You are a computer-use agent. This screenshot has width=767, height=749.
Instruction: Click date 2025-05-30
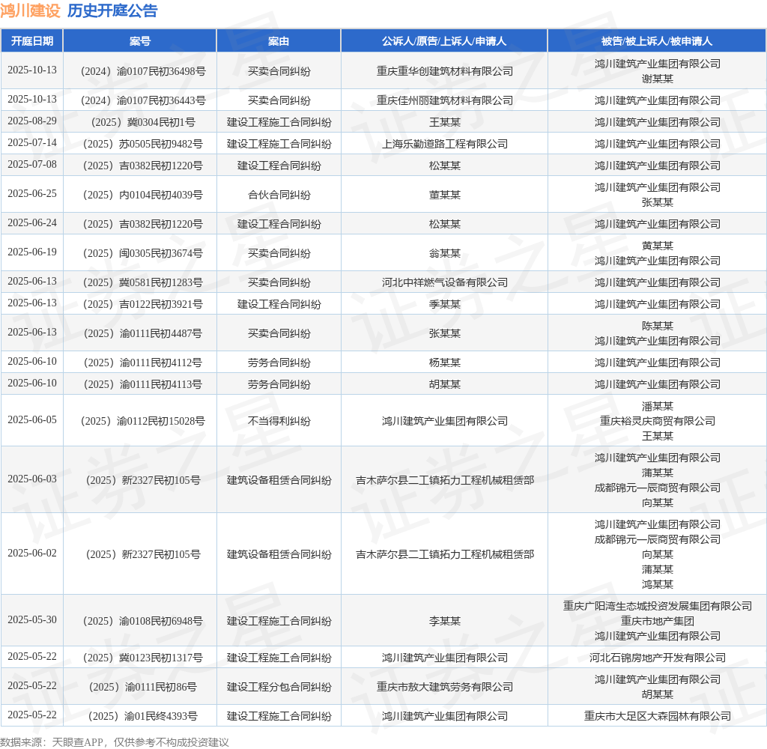click(x=32, y=620)
